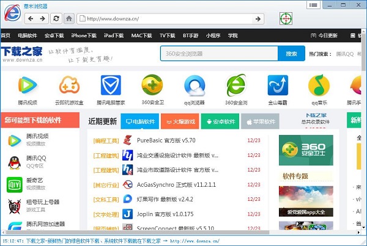Open the MAC下载 navigation item
The width and height of the screenshot is (367, 246).
(x=142, y=35)
